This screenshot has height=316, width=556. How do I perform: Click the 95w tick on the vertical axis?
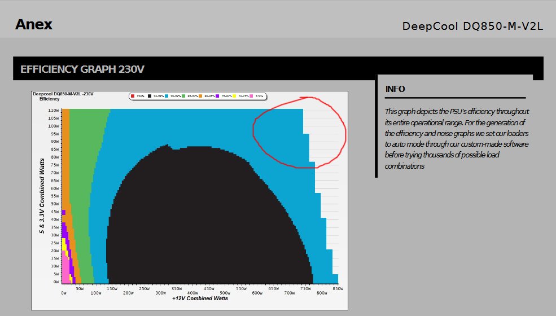tap(55, 134)
